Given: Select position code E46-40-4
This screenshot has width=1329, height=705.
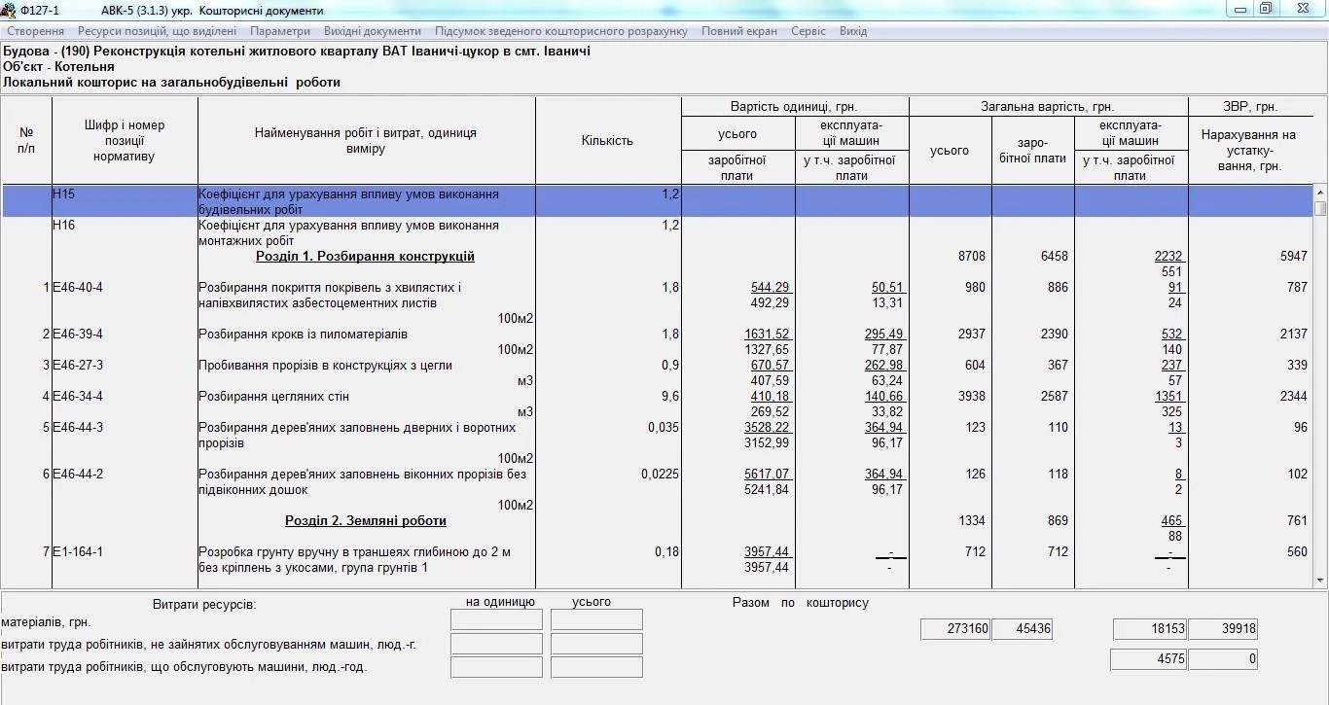Looking at the screenshot, I should (x=78, y=288).
